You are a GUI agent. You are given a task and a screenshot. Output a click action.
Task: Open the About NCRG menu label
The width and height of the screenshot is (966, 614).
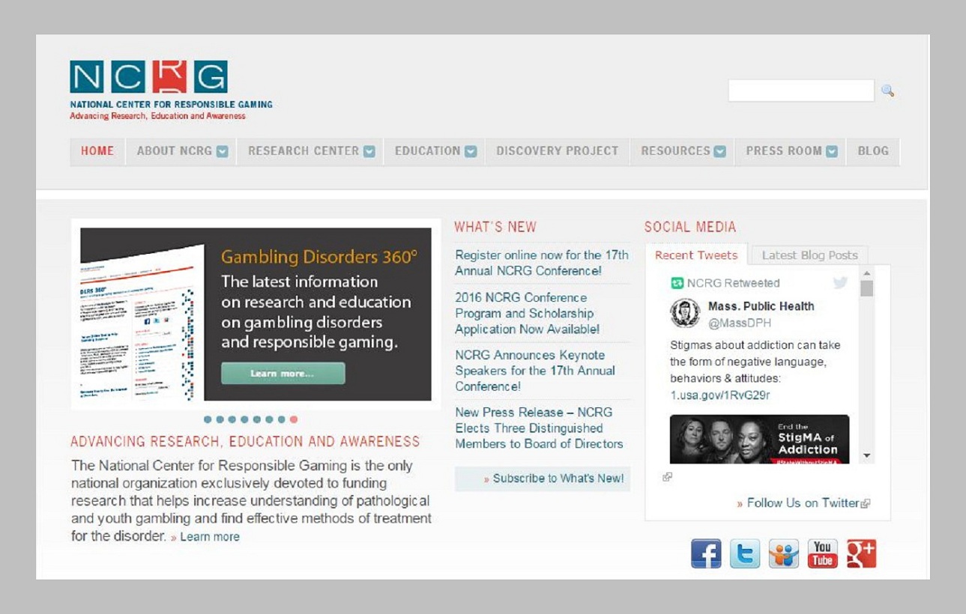pos(175,151)
